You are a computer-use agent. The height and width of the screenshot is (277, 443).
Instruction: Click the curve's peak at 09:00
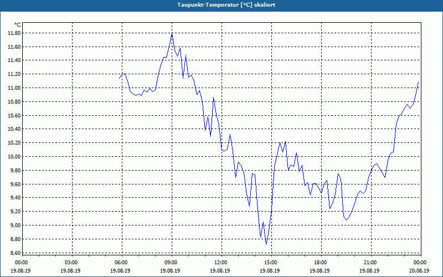172,34
